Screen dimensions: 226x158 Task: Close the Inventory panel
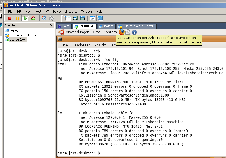51,25
